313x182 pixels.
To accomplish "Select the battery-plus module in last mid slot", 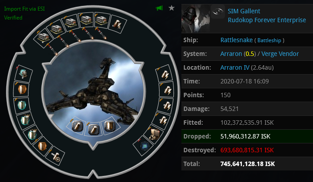I will tap(55, 156).
